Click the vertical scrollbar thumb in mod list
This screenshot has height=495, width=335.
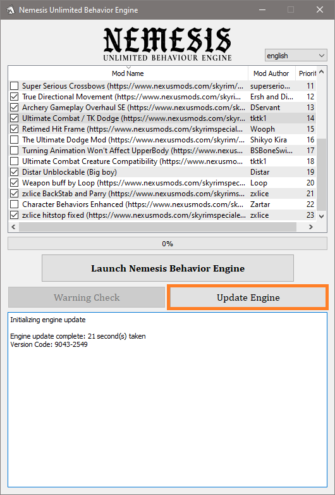tap(321, 175)
